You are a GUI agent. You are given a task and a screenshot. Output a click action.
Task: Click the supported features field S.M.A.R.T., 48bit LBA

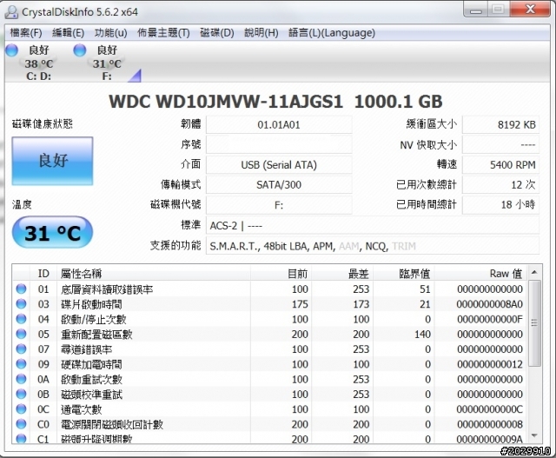click(373, 246)
